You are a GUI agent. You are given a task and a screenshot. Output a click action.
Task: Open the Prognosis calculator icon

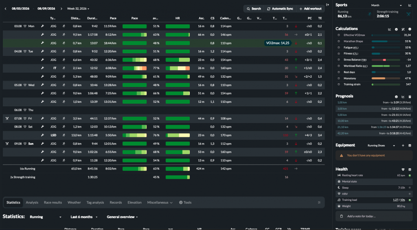click(410, 97)
